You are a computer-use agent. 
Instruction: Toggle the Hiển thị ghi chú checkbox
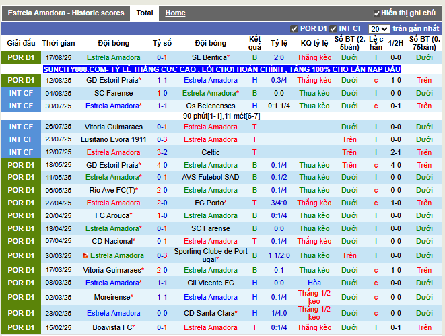coord(376,13)
